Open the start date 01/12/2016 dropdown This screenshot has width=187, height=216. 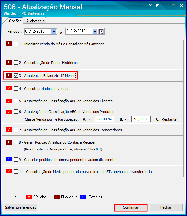pos(54,31)
